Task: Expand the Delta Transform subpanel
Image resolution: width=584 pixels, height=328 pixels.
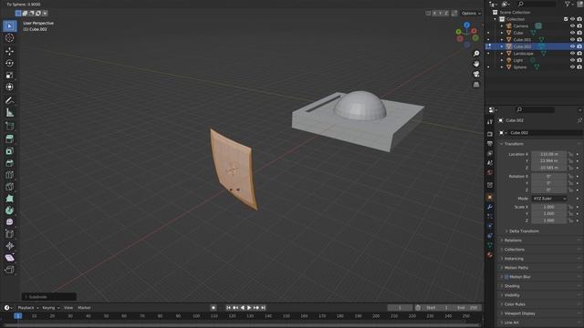Action: (x=523, y=231)
